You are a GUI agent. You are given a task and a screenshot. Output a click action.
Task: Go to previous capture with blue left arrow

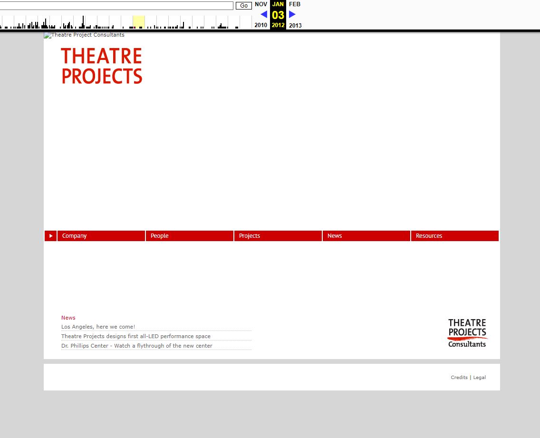coord(264,14)
